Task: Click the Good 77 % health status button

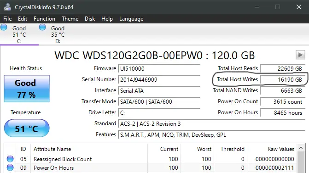Action: pos(27,89)
